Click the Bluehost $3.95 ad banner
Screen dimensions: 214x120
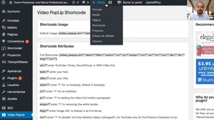(205, 71)
